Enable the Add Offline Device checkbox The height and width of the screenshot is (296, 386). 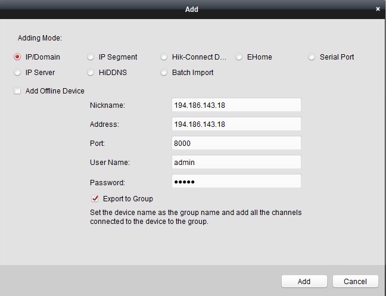(x=17, y=91)
